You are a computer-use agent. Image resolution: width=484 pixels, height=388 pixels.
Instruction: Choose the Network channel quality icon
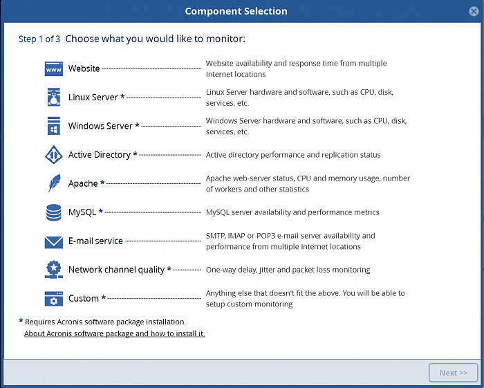[54, 270]
